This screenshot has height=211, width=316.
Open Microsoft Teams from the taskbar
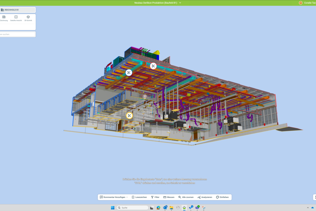point(197,208)
